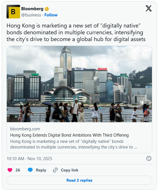This screenshot has width=159, height=191.
Task: Open the Hong Kong skyline article image
Action: pyautogui.click(x=79, y=84)
